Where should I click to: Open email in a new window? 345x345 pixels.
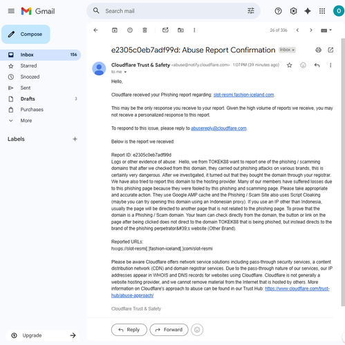tap(330, 50)
